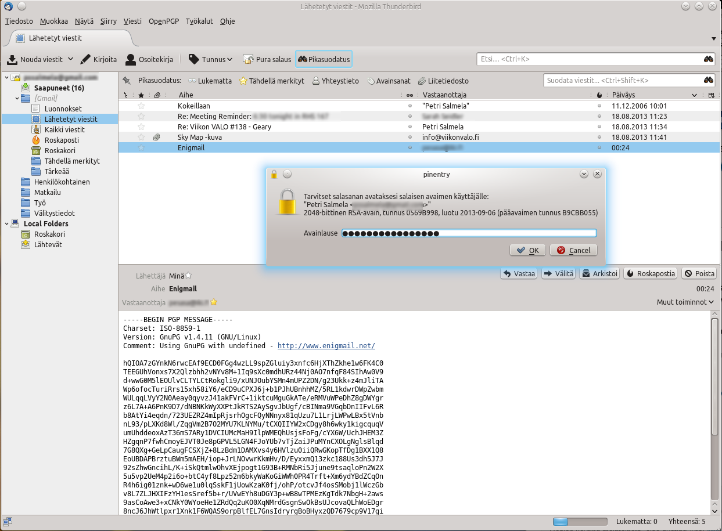Click Cancel in the pinentry dialog

(x=573, y=250)
